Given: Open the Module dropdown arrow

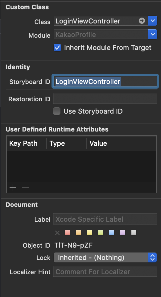Looking at the screenshot, I should click(152, 34).
